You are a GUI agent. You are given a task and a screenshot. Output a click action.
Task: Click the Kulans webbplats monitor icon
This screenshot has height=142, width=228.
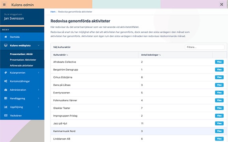6,45
